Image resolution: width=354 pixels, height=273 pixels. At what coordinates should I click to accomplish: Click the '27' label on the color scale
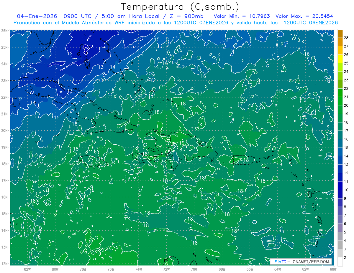pyautogui.click(x=346, y=46)
